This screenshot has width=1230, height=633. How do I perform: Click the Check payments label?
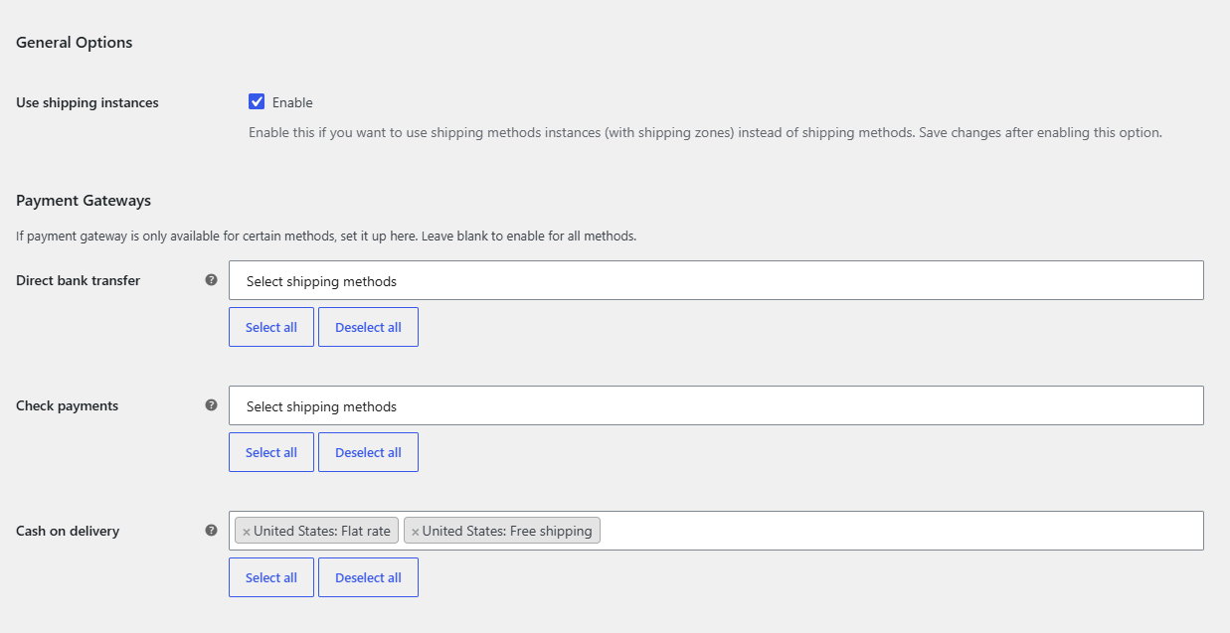coord(68,405)
